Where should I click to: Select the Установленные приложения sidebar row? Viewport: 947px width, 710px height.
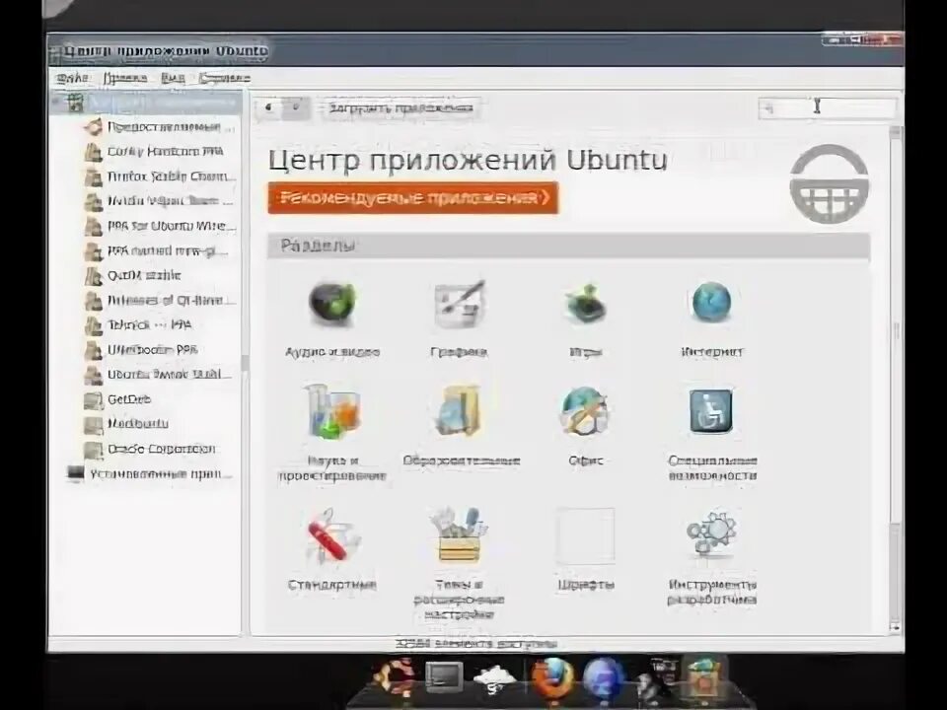149,474
